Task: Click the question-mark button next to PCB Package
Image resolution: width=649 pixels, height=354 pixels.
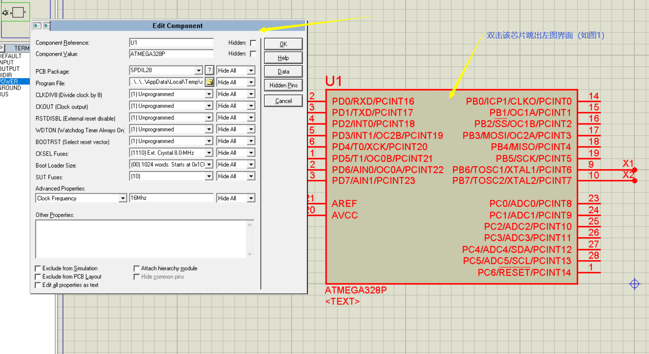Action: (x=209, y=70)
